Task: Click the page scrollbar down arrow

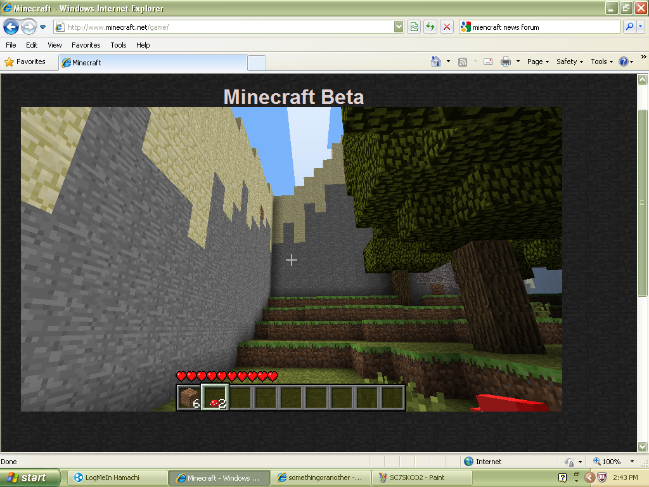Action: coord(642,446)
